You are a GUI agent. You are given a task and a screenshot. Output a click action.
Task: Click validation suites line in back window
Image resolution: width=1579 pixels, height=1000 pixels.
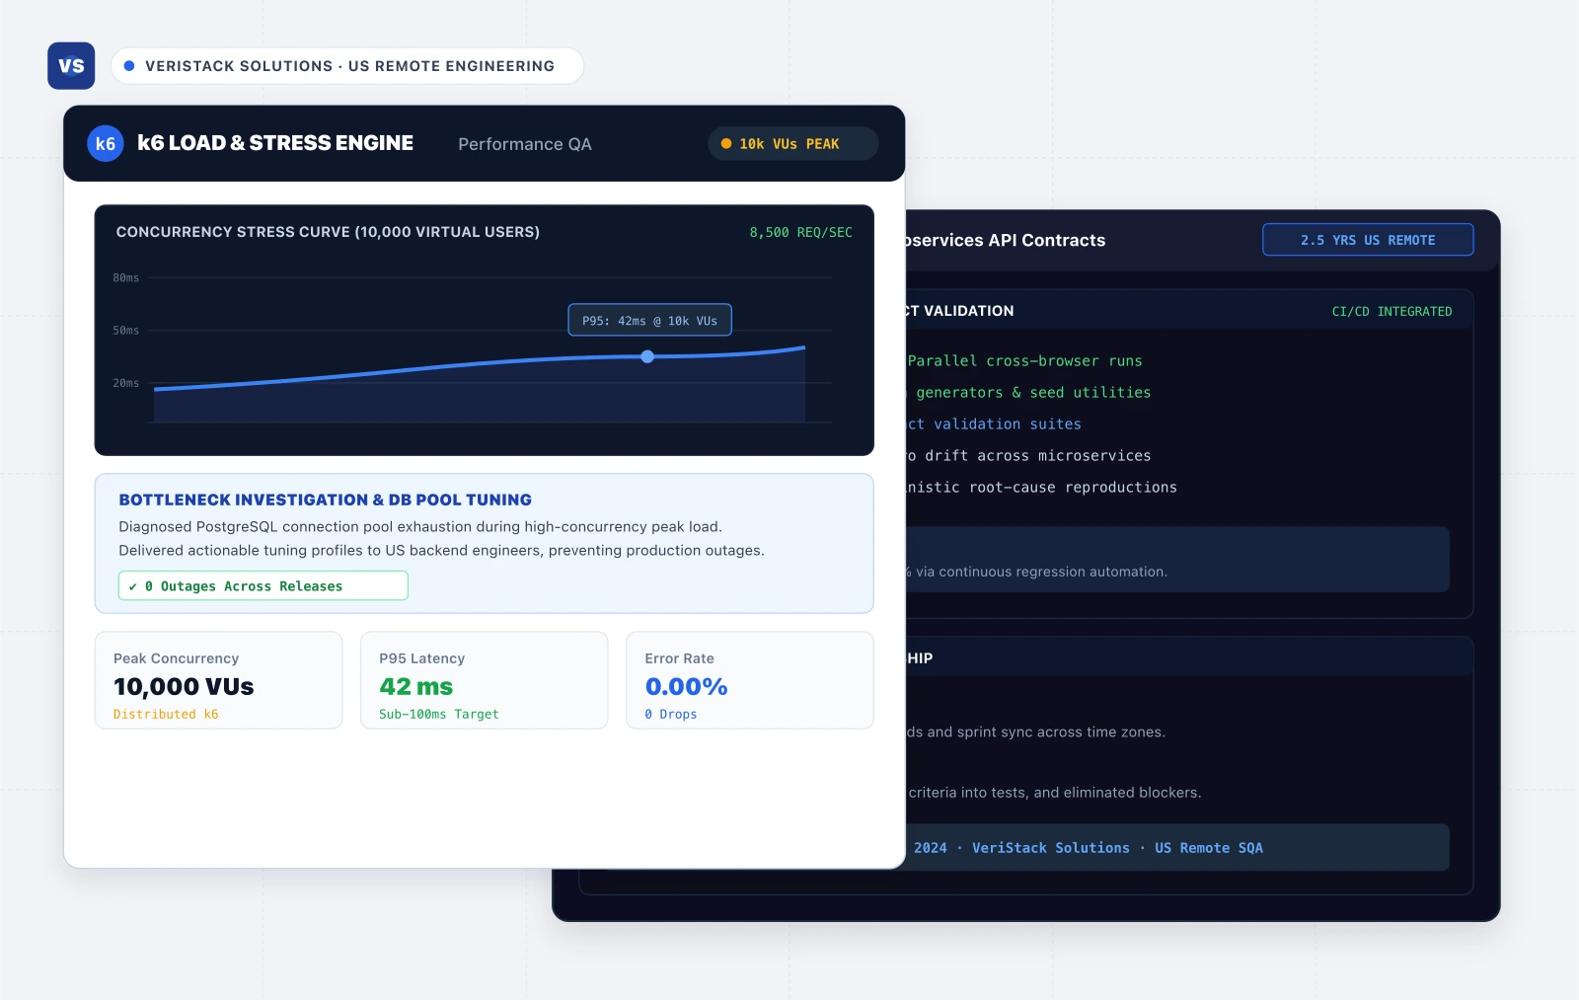pos(994,424)
